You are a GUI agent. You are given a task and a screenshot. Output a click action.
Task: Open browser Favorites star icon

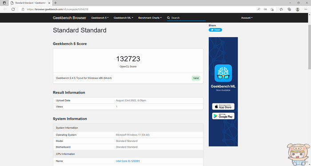pos(281,9)
